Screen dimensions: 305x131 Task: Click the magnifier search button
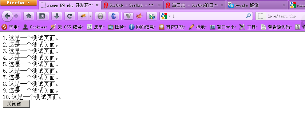point(248,16)
